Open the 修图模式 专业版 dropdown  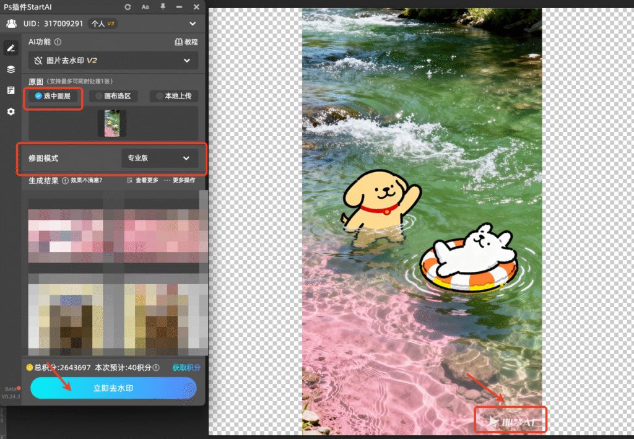pos(160,158)
